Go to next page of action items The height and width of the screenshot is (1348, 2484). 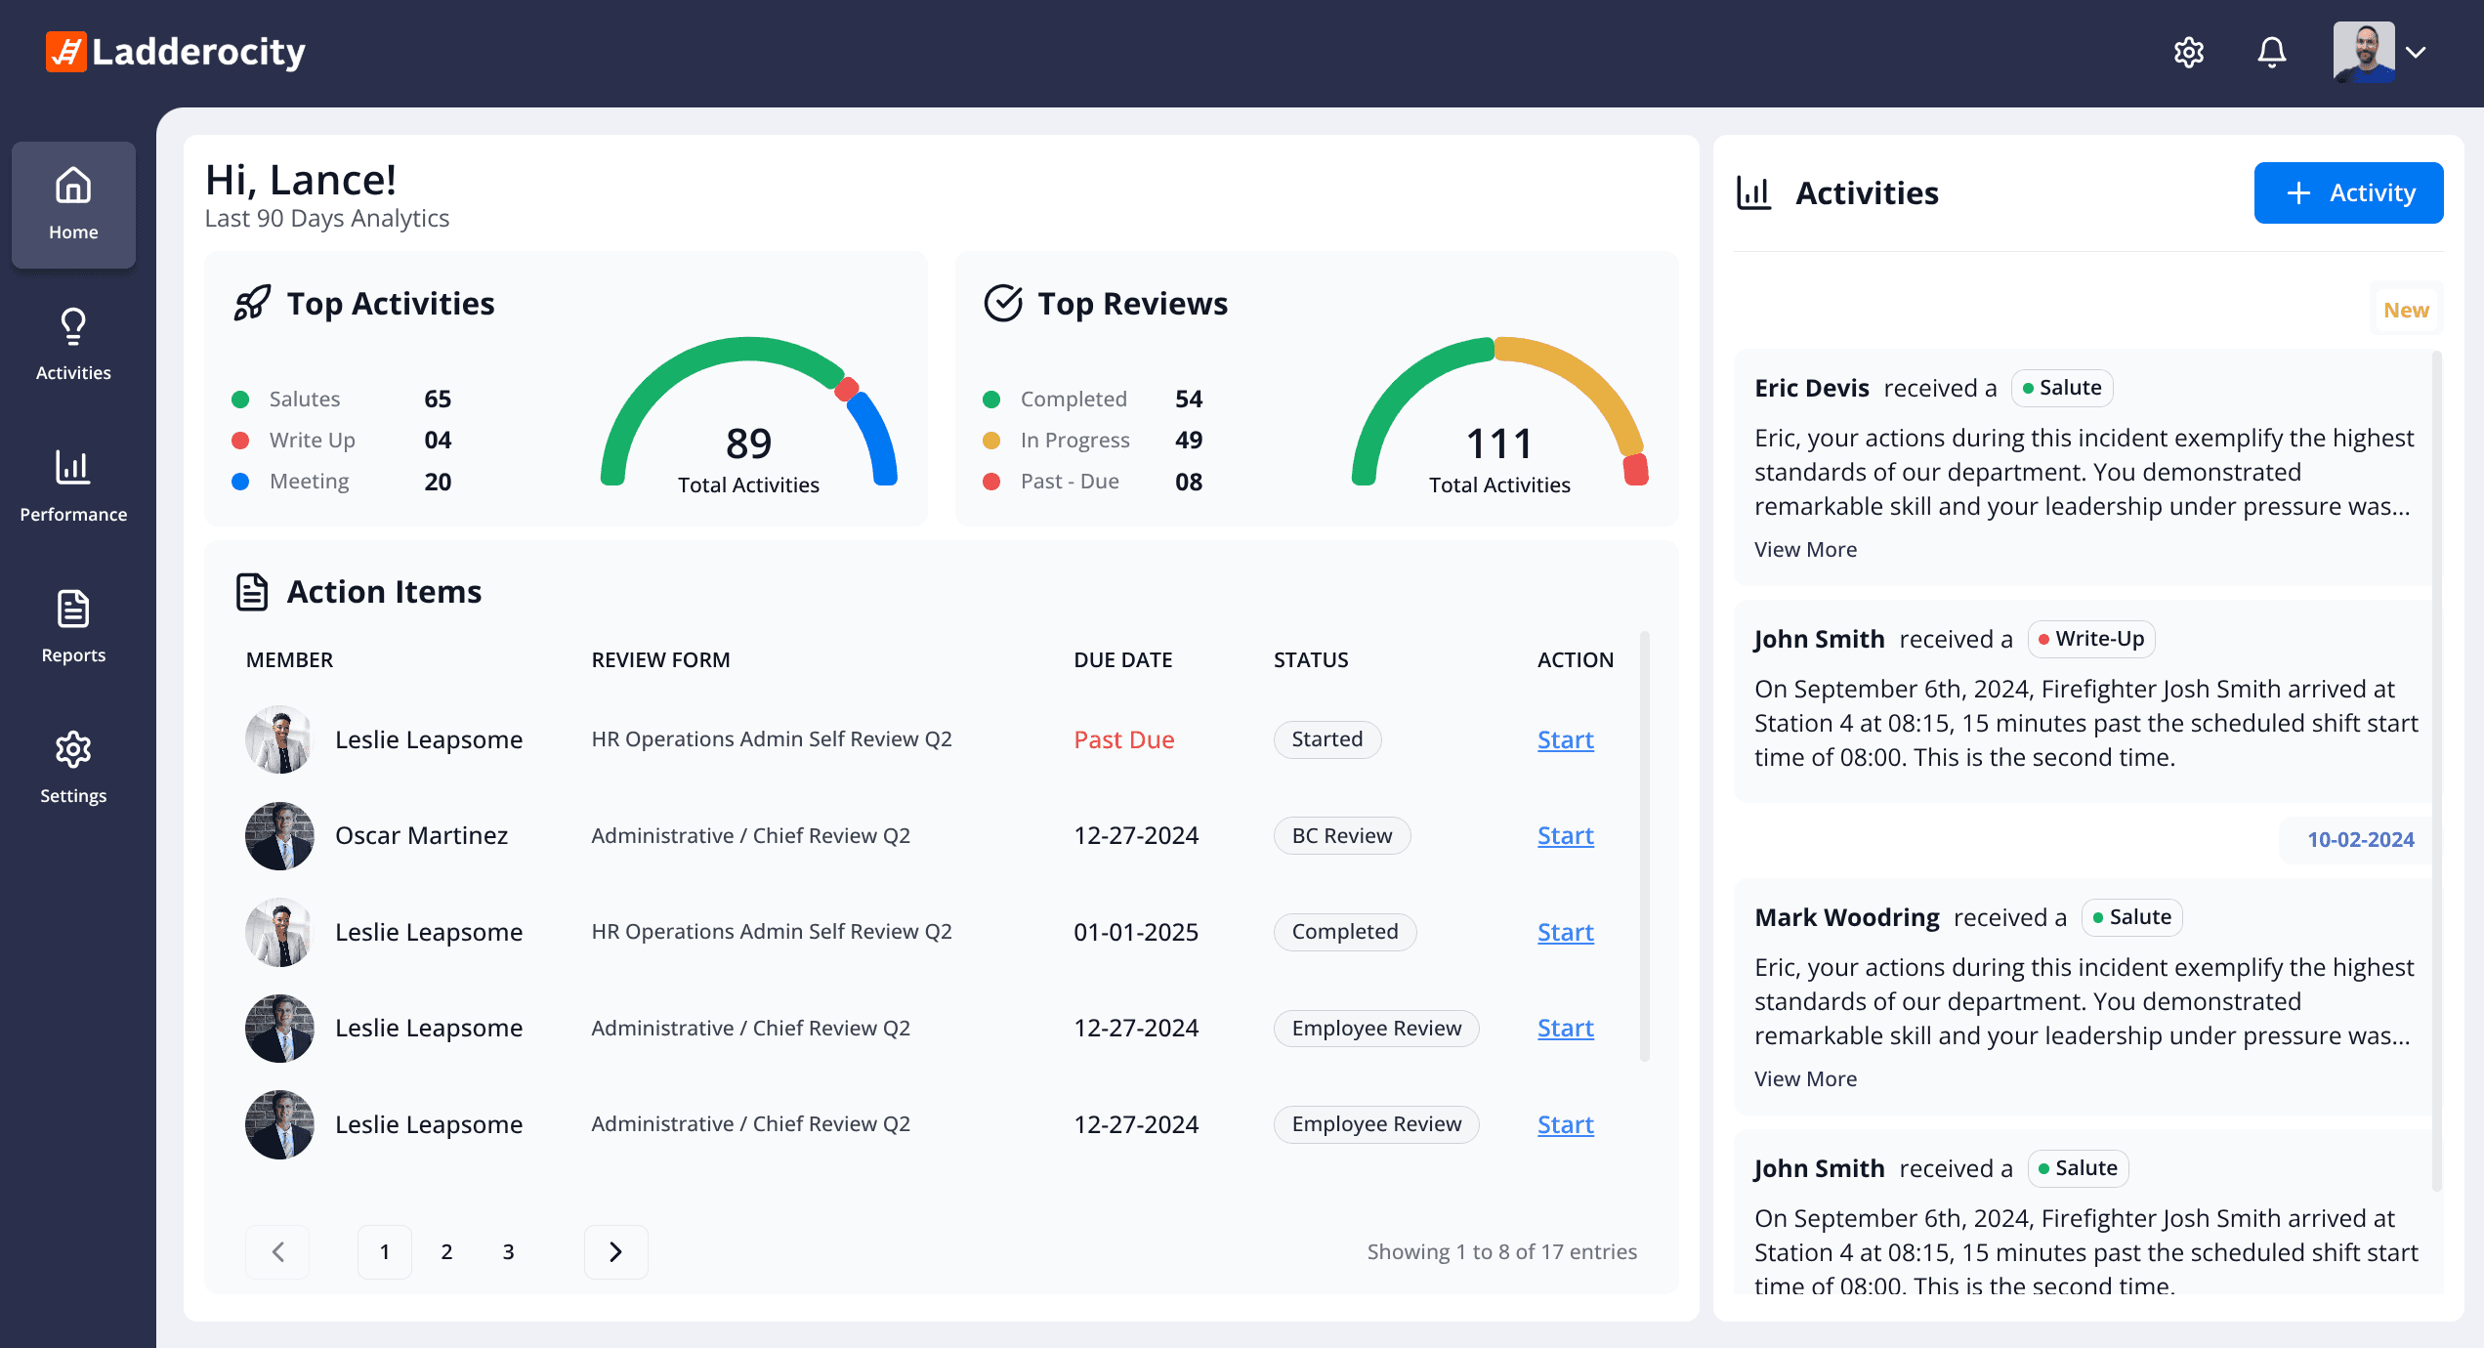(x=615, y=1252)
